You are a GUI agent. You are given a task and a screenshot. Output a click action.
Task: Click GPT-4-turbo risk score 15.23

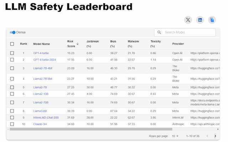pyautogui.click(x=71, y=53)
